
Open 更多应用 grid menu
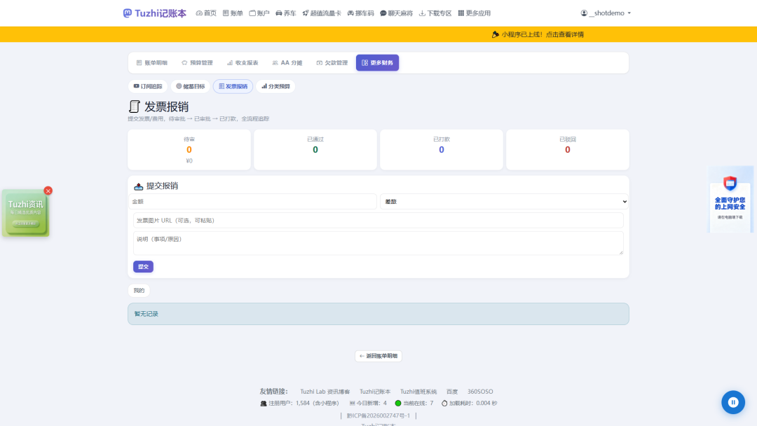point(474,13)
